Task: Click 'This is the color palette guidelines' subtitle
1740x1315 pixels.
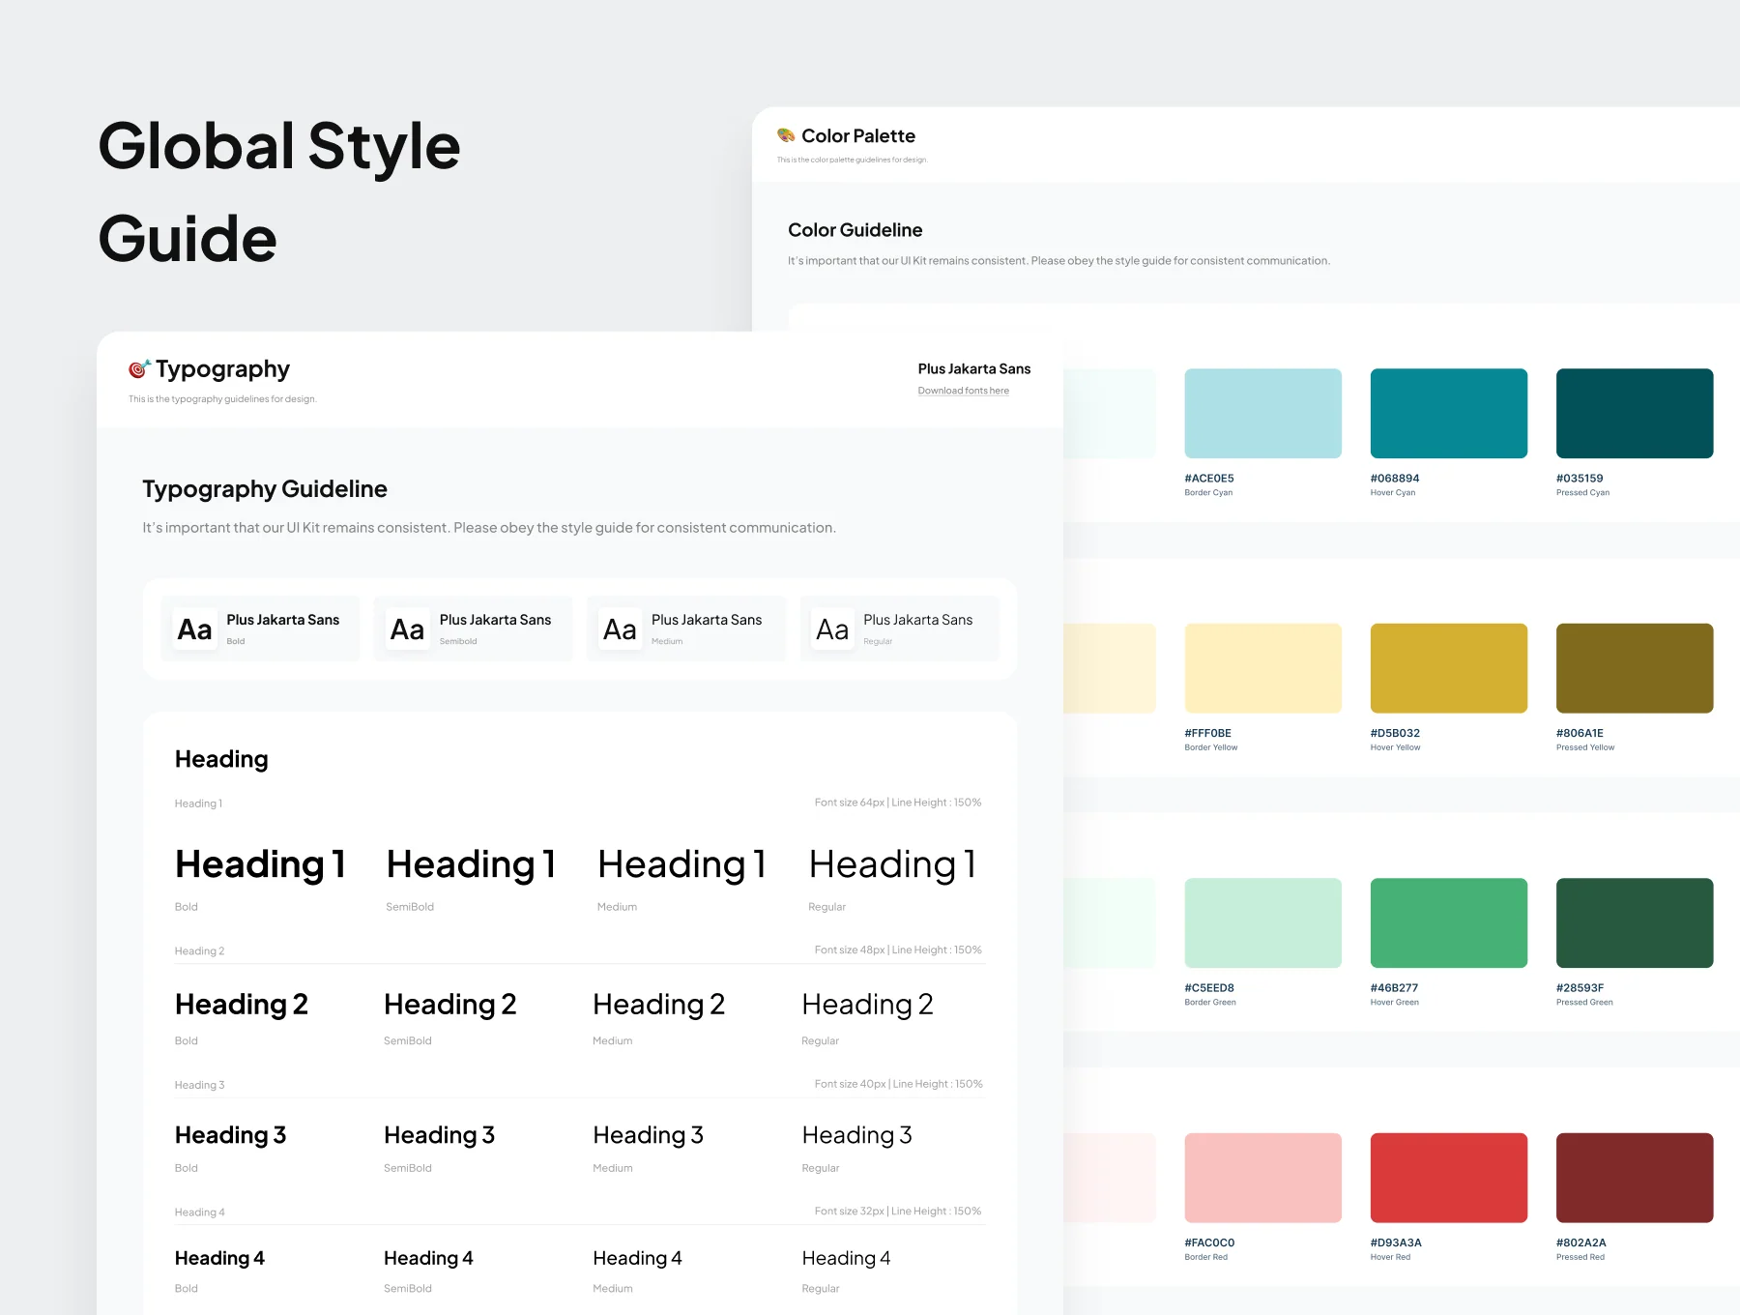Action: [852, 160]
